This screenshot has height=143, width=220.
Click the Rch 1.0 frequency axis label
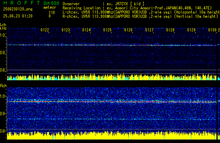click(x=3, y=96)
